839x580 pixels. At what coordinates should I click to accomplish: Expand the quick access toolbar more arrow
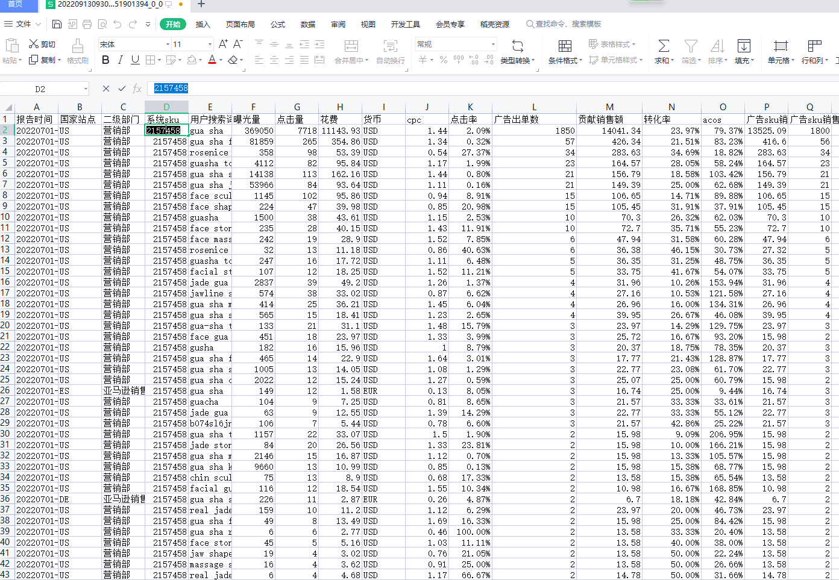click(148, 24)
